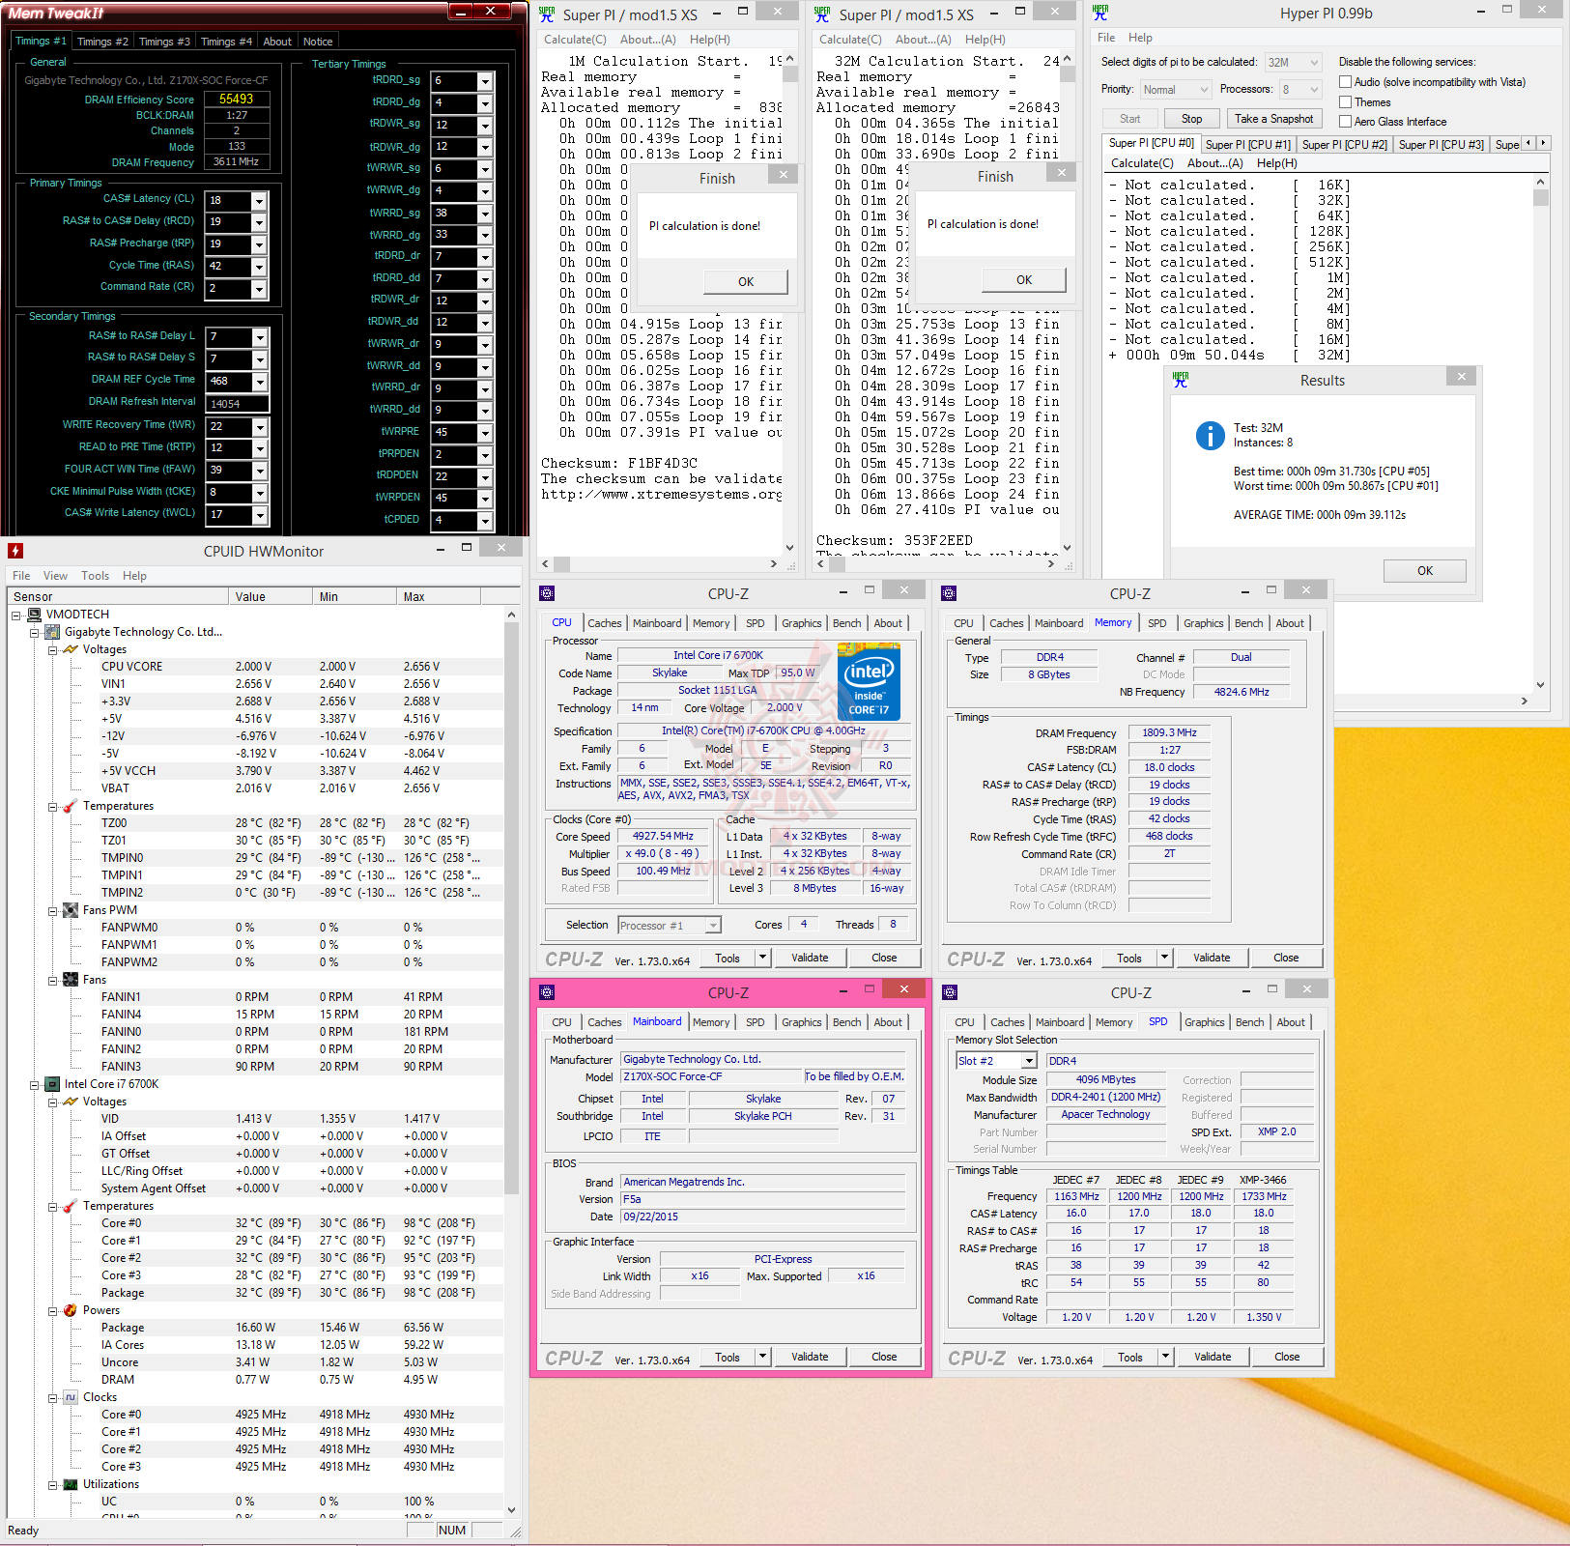The height and width of the screenshot is (1546, 1570).
Task: Open the SPD tab in CPU-Z Memory window
Action: [1157, 623]
